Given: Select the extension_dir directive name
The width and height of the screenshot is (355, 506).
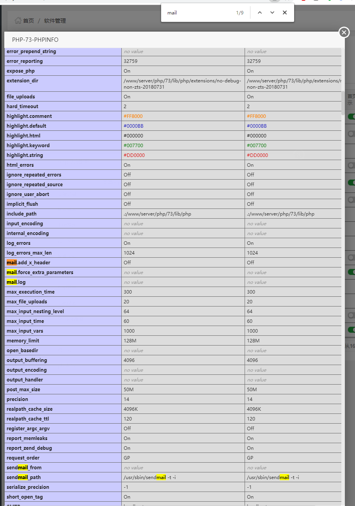Looking at the screenshot, I should coord(23,81).
